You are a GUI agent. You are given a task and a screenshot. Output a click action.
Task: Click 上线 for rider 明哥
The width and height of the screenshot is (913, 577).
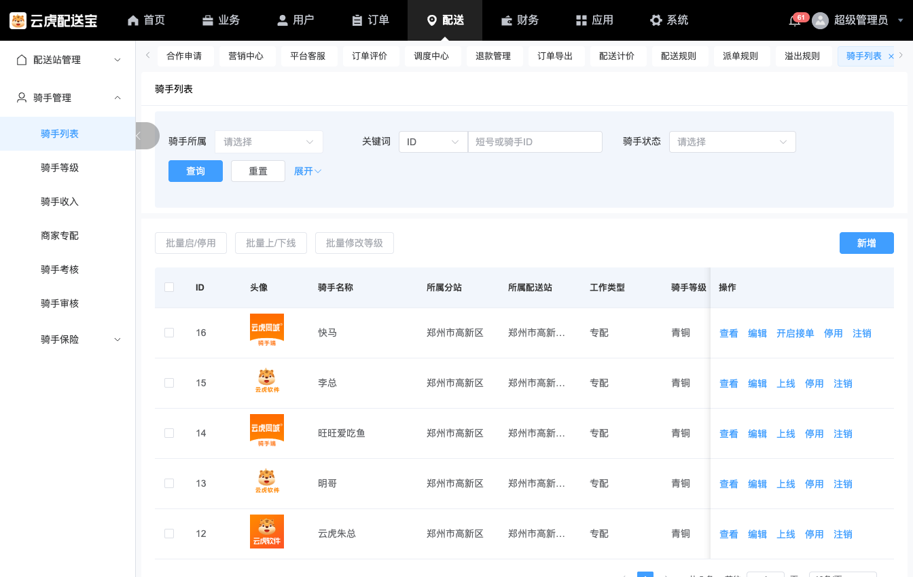(x=786, y=484)
